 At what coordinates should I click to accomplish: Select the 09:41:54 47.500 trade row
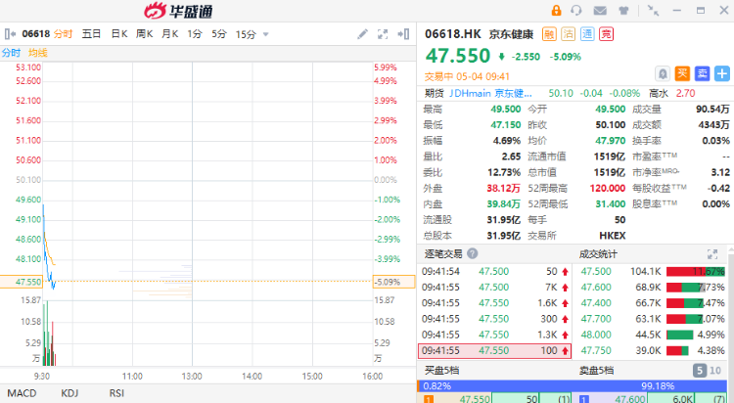[x=494, y=272]
